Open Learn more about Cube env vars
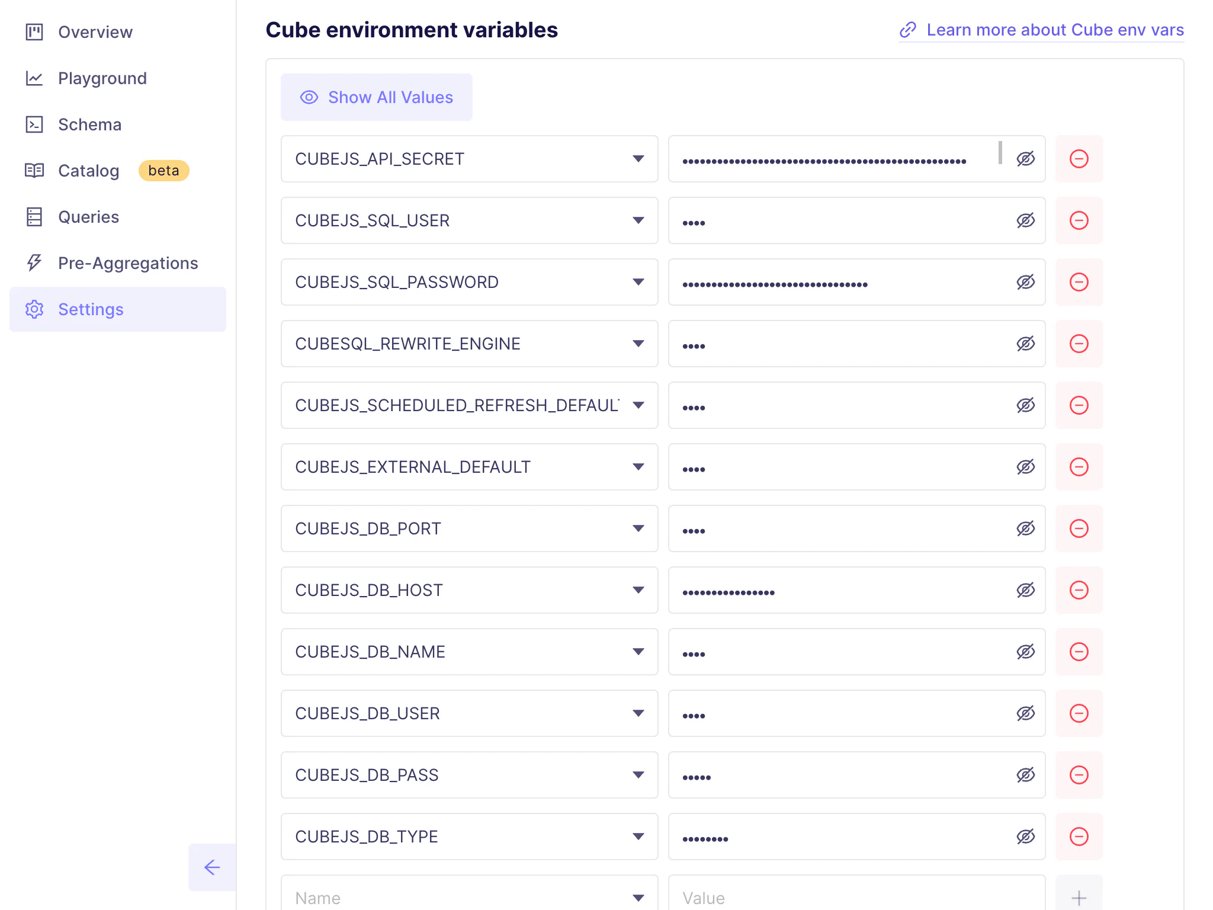This screenshot has height=910, width=1213. [1041, 30]
